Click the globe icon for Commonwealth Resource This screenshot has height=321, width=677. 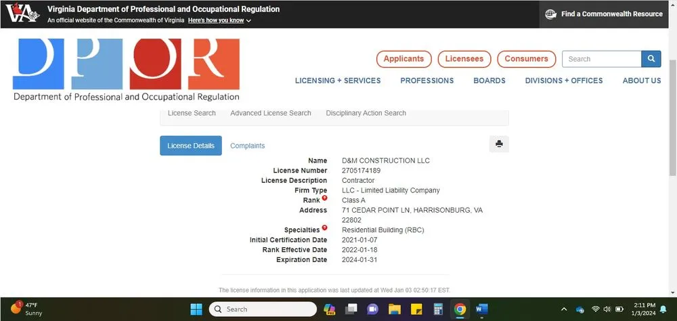point(551,14)
